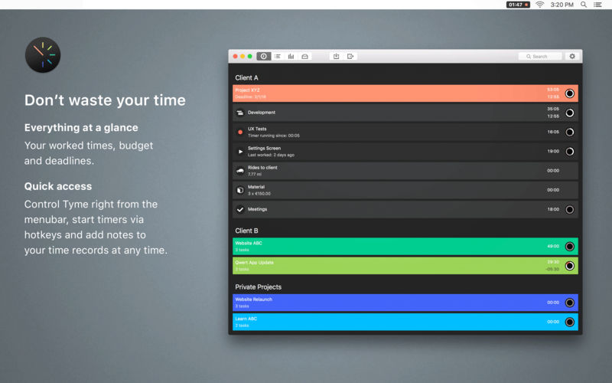
Task: Click the Search field in toolbar
Action: coord(540,56)
